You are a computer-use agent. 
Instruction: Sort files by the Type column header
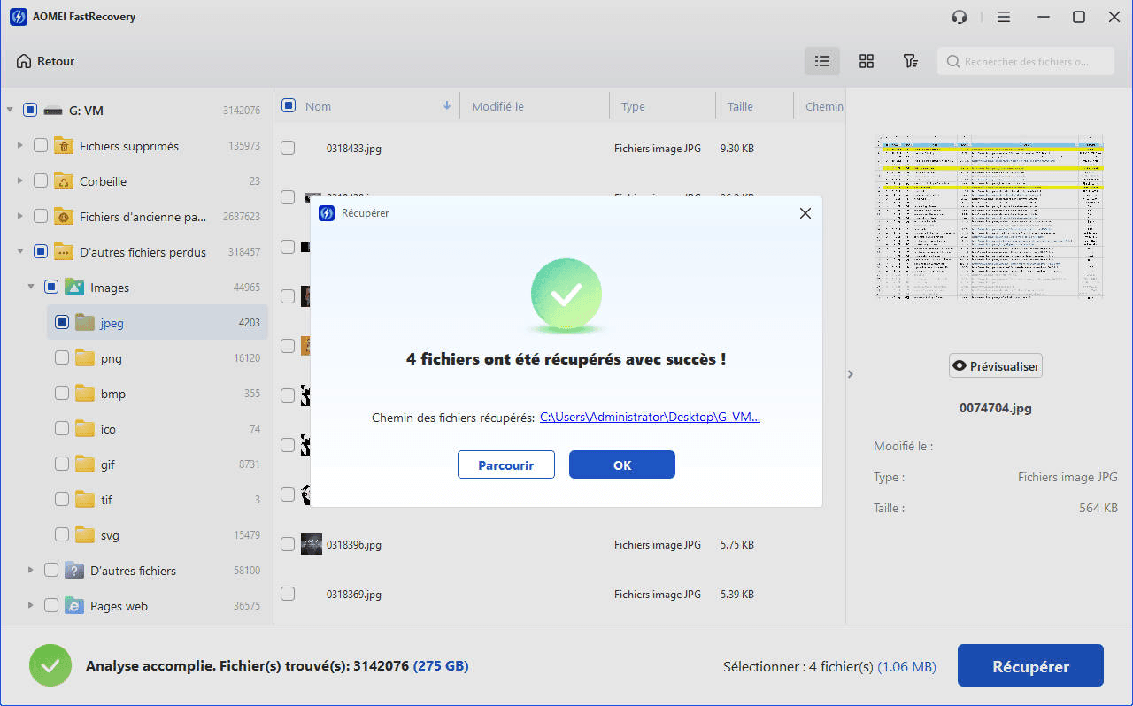tap(633, 106)
